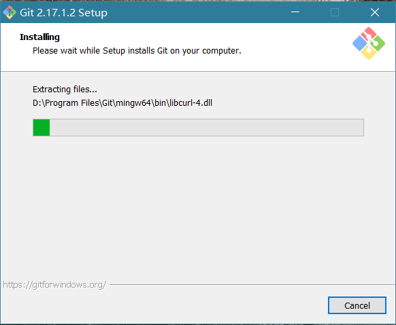Click the "Extracting files..." status label
Image resolution: width=396 pixels, height=325 pixels.
tap(65, 90)
